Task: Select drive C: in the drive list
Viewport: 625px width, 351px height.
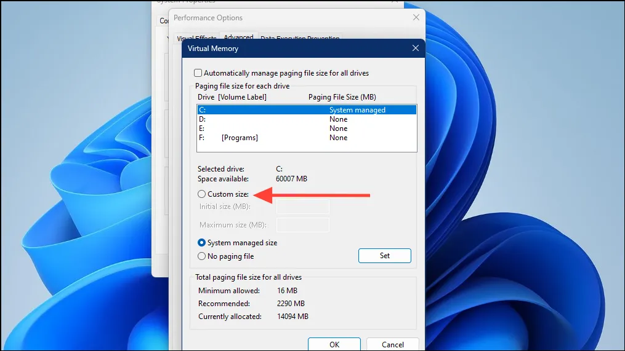Action: pyautogui.click(x=307, y=110)
